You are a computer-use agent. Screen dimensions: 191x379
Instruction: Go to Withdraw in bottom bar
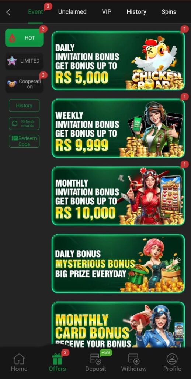point(134,362)
